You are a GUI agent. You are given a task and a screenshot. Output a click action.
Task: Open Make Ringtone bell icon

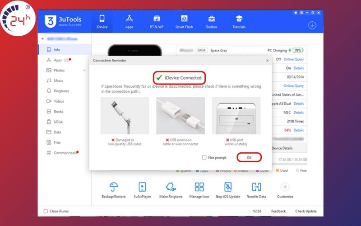tap(171, 187)
